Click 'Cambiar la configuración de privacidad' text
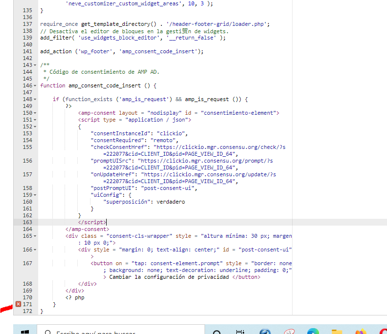This screenshot has width=387, height=334. point(169,277)
